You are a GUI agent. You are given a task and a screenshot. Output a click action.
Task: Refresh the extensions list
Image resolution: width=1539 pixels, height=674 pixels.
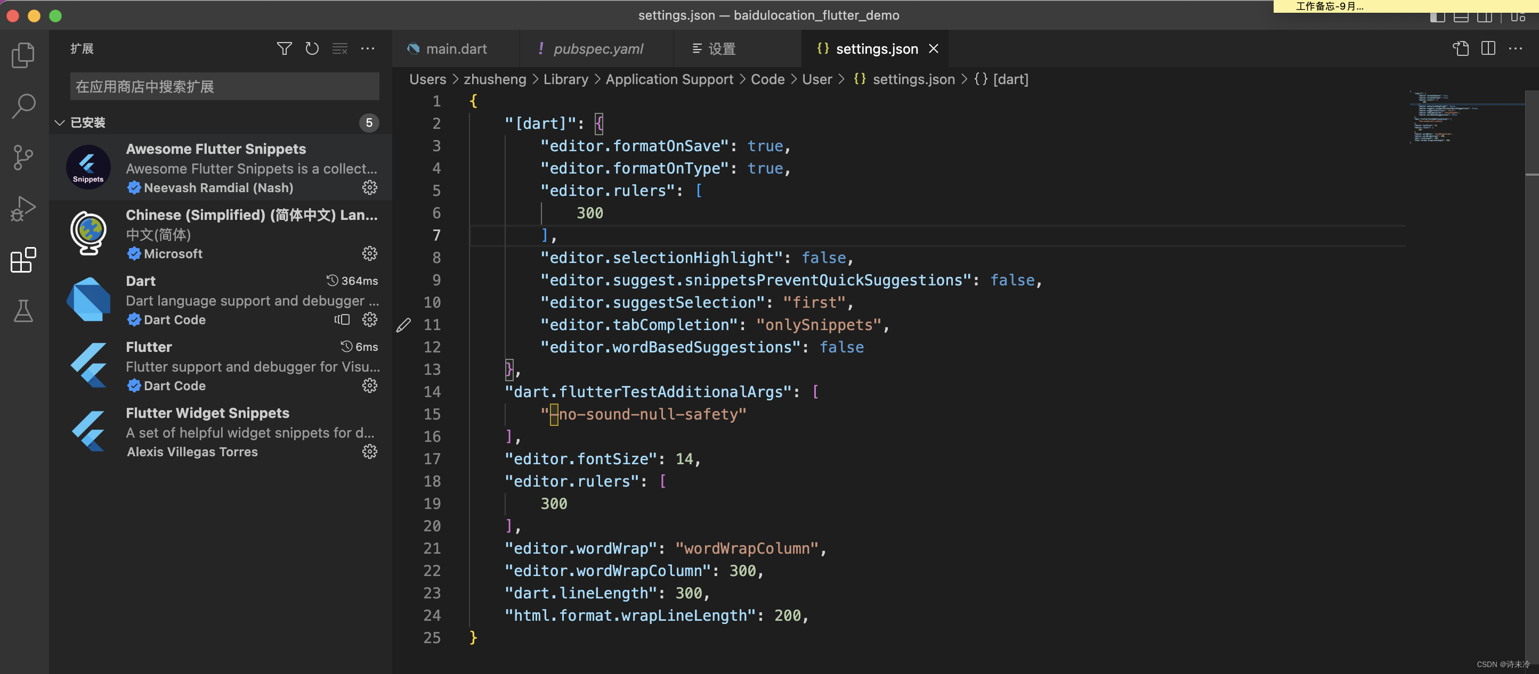click(x=312, y=49)
